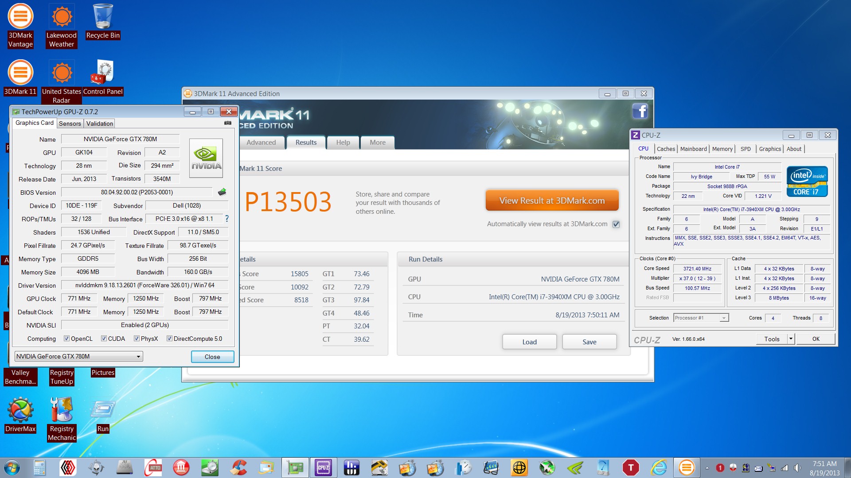Click the 3DMark taskbar icon
This screenshot has width=851, height=478.
687,467
